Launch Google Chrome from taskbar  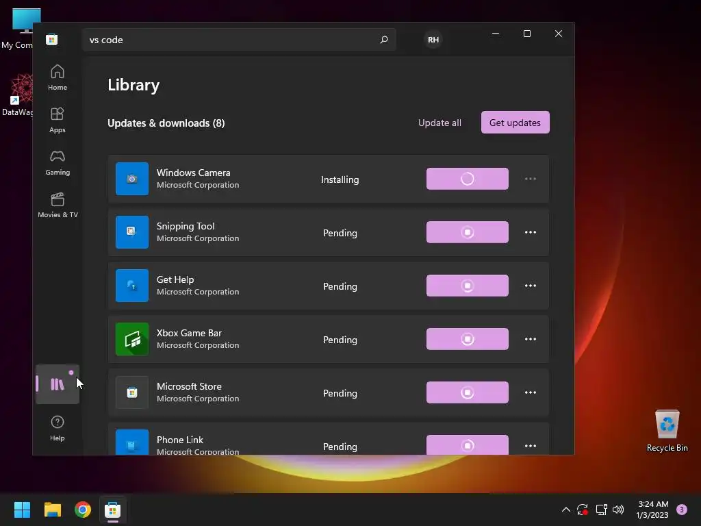(83, 510)
